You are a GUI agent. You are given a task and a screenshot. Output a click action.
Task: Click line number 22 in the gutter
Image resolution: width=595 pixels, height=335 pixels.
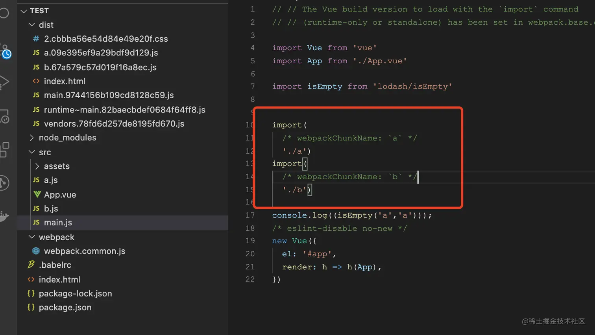(250, 279)
